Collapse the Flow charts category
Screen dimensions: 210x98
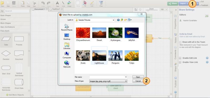15,31
